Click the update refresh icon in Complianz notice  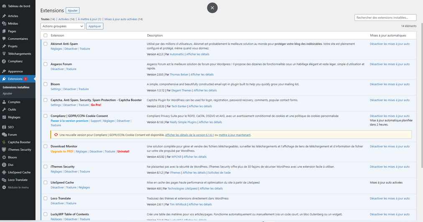pyautogui.click(x=56, y=135)
